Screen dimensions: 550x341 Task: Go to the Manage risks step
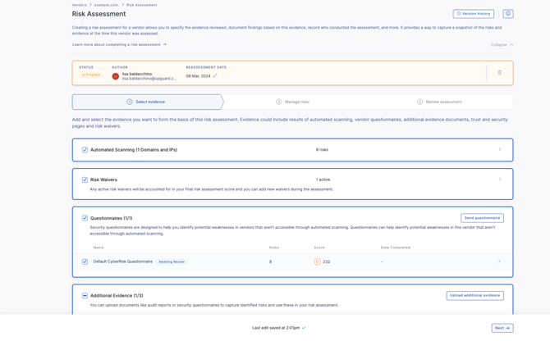(x=293, y=102)
